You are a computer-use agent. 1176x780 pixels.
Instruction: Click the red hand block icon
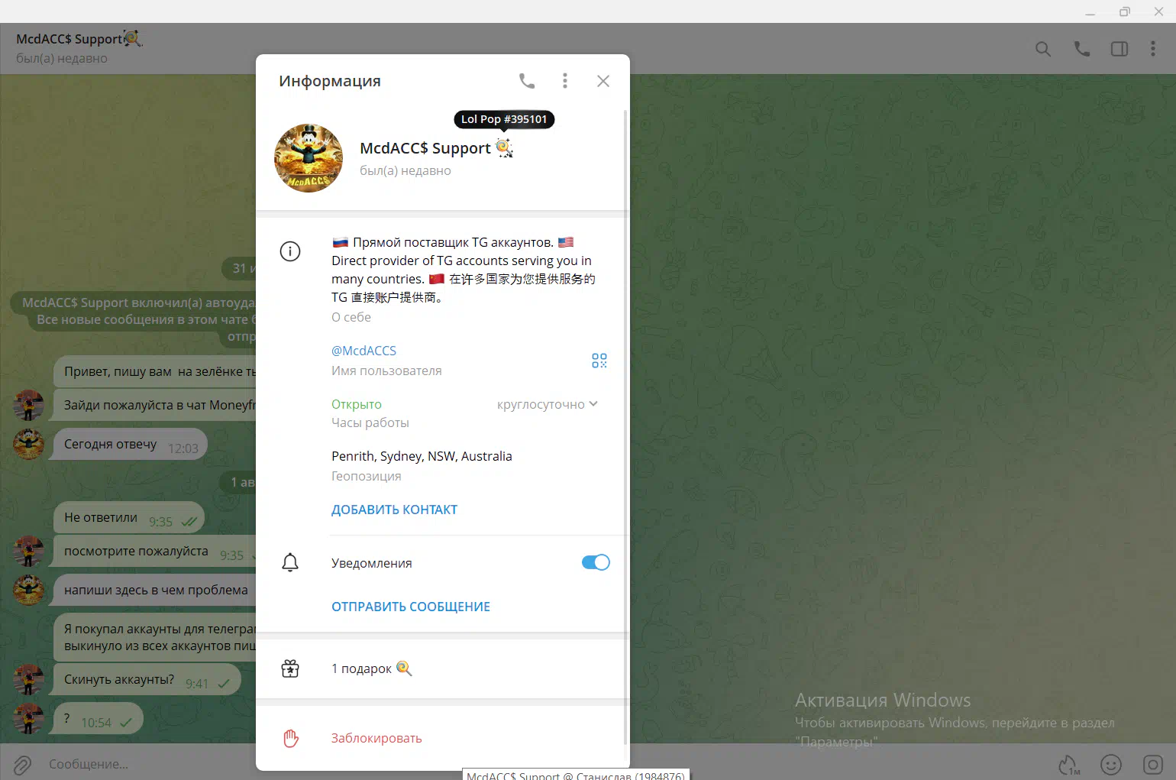291,739
